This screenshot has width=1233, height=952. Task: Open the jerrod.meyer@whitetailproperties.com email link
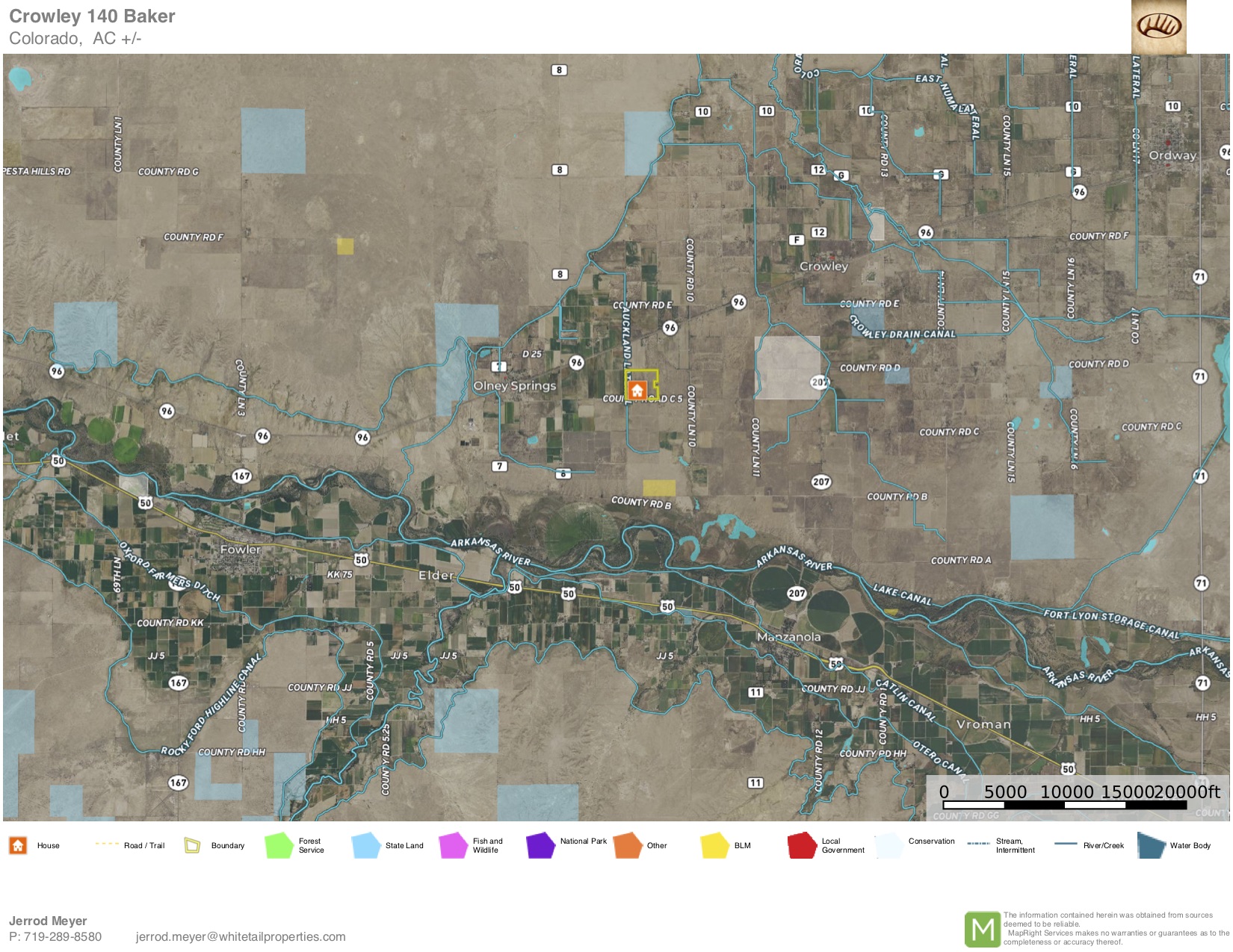pos(241,936)
